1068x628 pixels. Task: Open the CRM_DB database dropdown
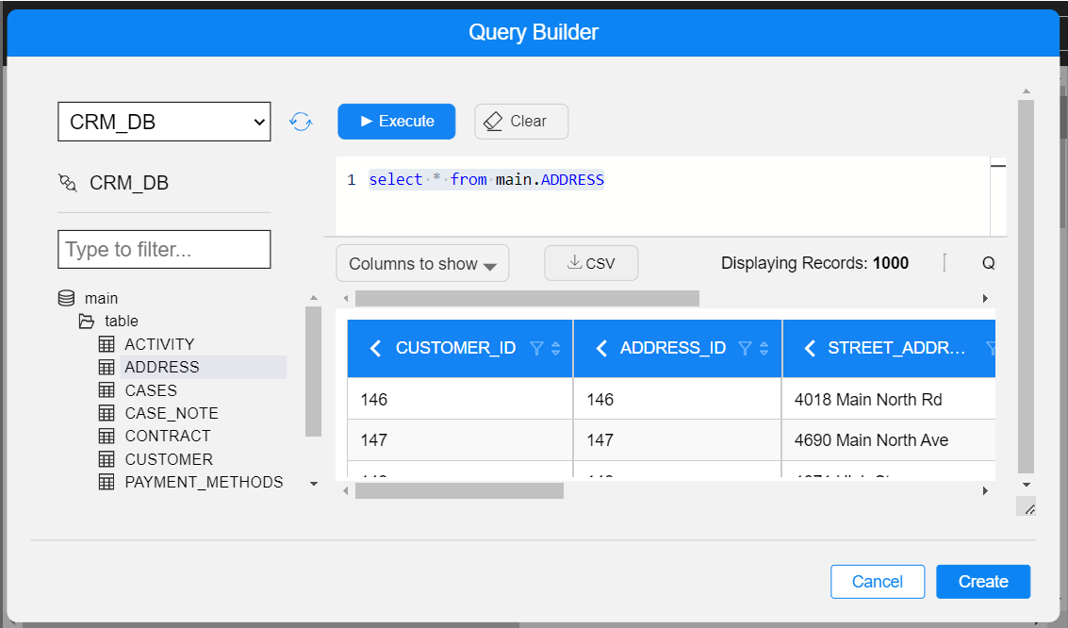164,122
